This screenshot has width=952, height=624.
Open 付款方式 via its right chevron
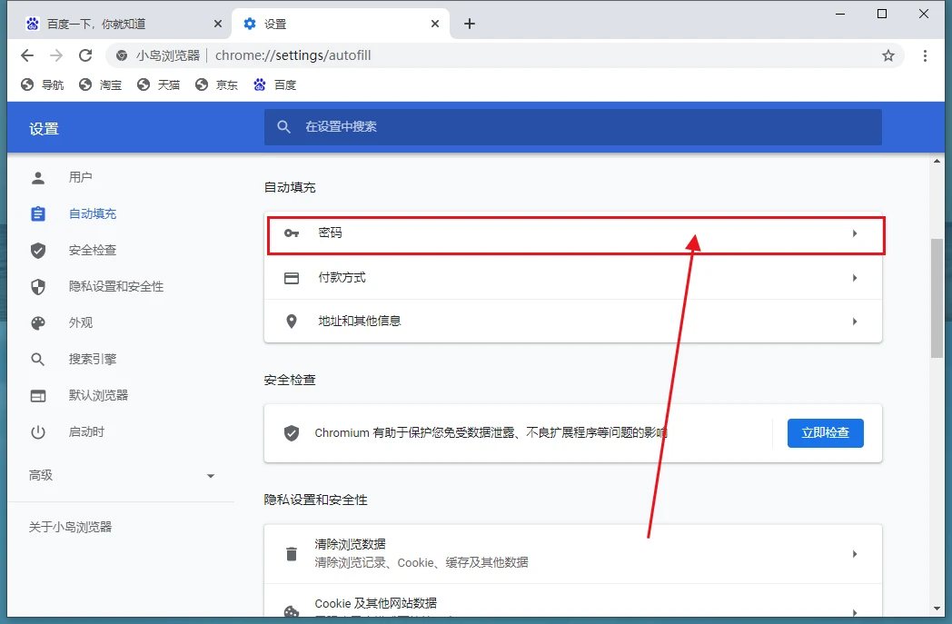854,278
